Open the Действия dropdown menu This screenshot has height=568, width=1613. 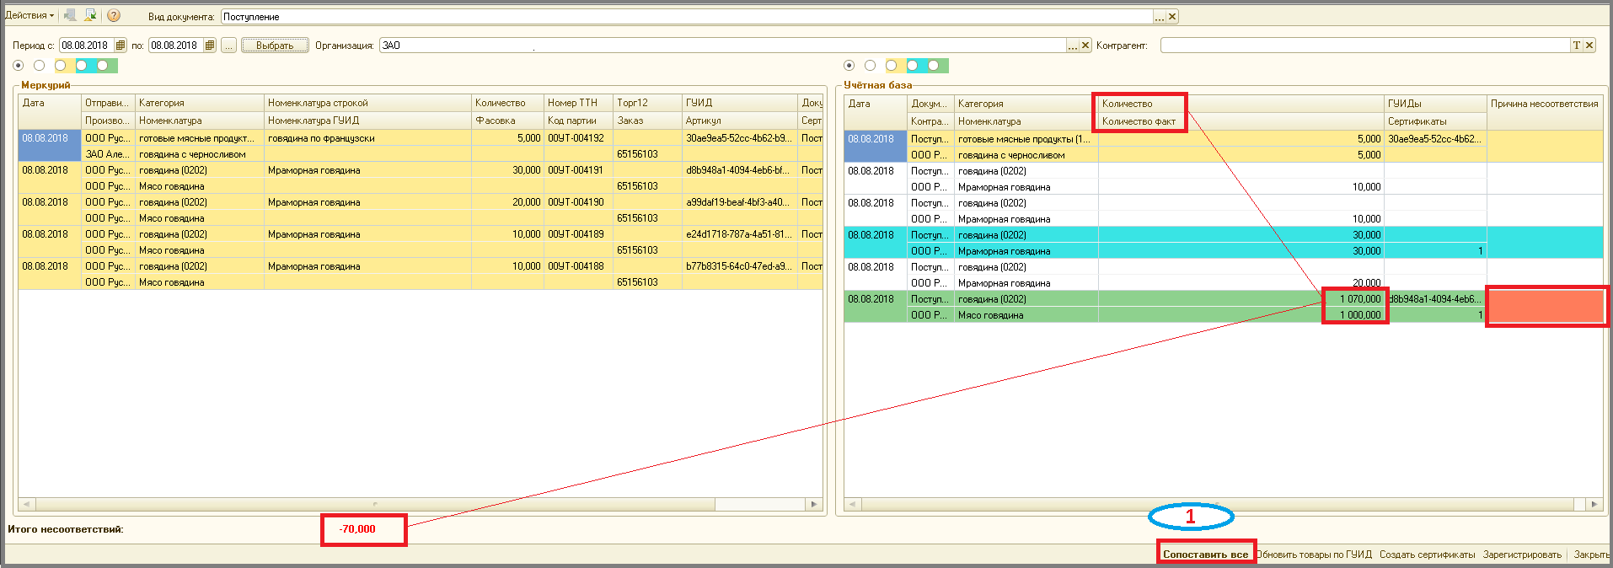point(29,15)
